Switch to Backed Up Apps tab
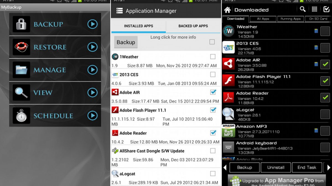This screenshot has height=186, width=332. [x=193, y=26]
